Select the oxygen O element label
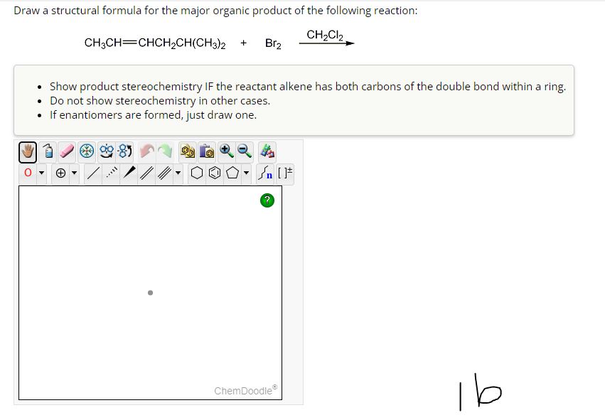The width and height of the screenshot is (605, 420). (x=28, y=173)
